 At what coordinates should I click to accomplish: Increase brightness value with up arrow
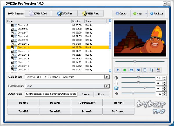tap(164, 82)
